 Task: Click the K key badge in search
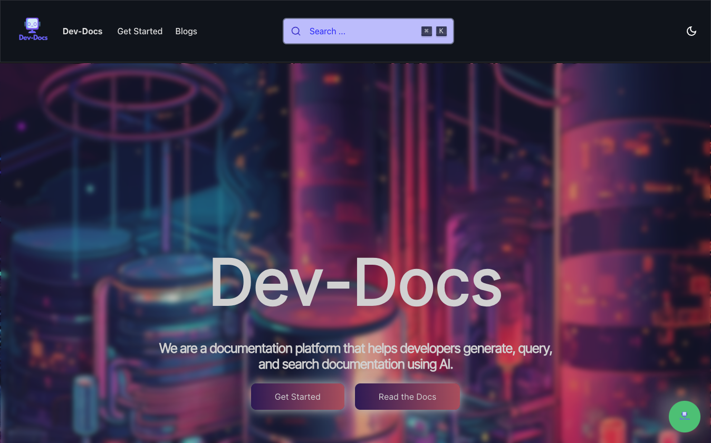pyautogui.click(x=441, y=31)
